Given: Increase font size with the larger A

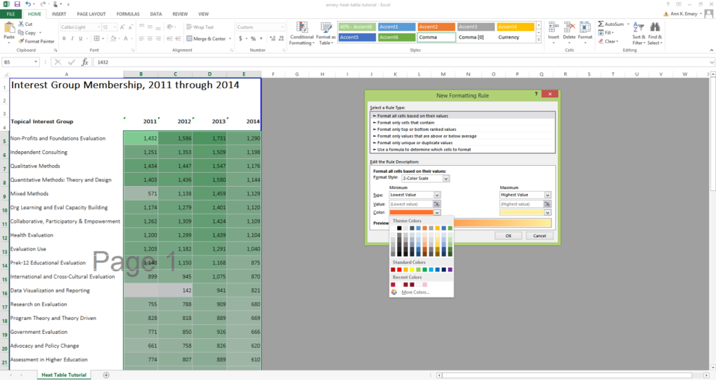Looking at the screenshot, I should click(122, 27).
